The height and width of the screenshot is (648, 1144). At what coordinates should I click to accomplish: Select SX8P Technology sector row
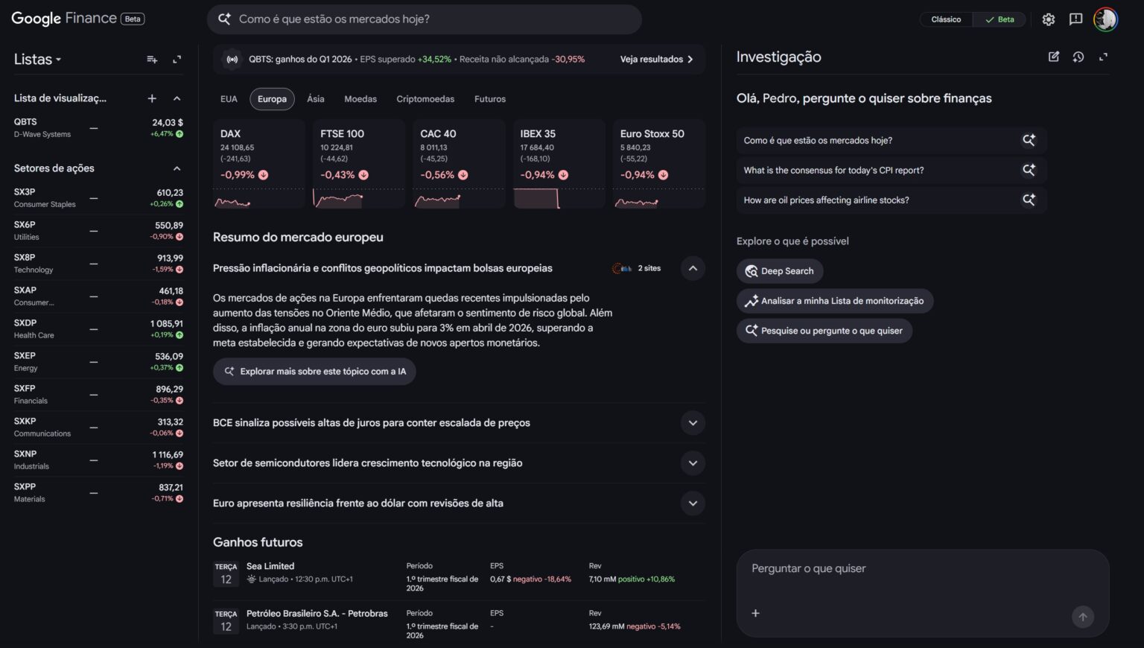tap(98, 264)
